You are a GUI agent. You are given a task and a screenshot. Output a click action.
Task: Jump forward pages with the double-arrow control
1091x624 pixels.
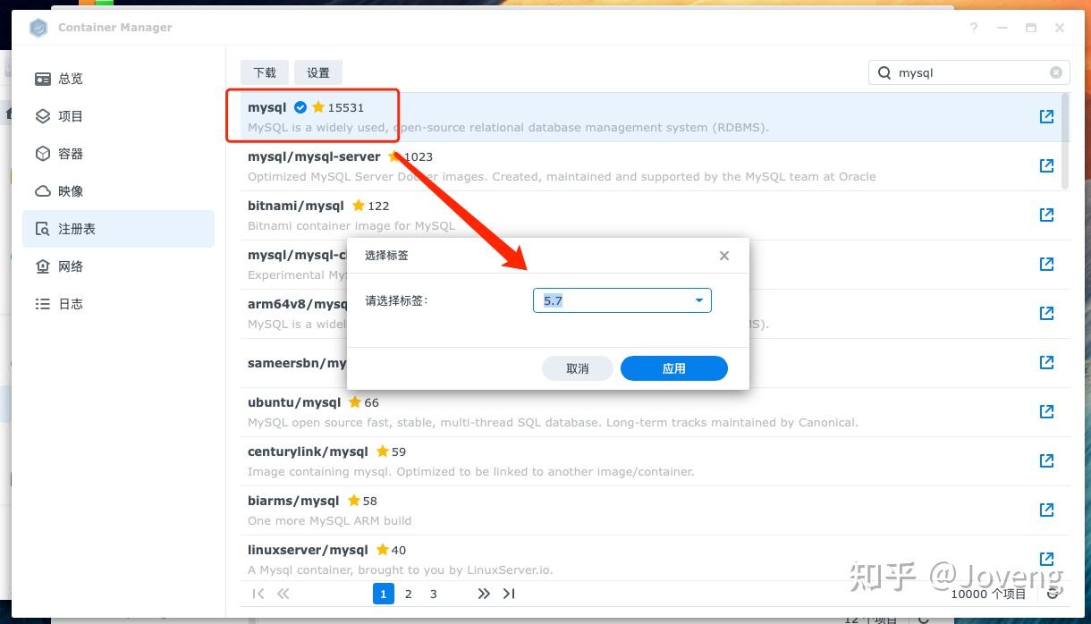484,594
